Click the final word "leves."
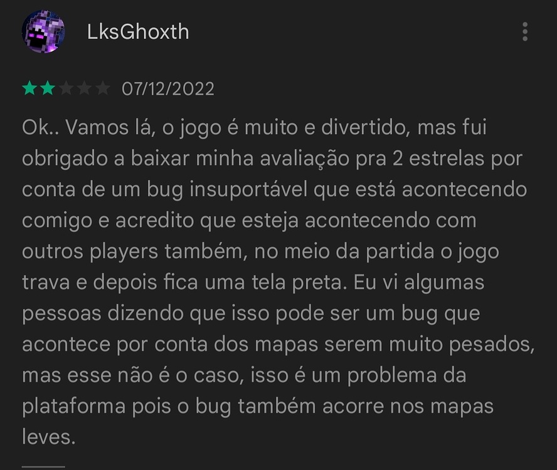Viewport: 557px width, 470px height. click(49, 437)
